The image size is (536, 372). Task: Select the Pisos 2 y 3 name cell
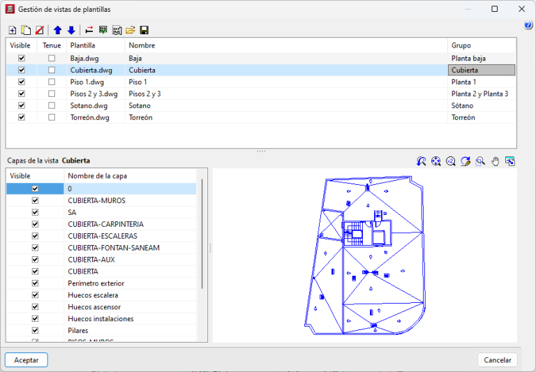tap(286, 94)
